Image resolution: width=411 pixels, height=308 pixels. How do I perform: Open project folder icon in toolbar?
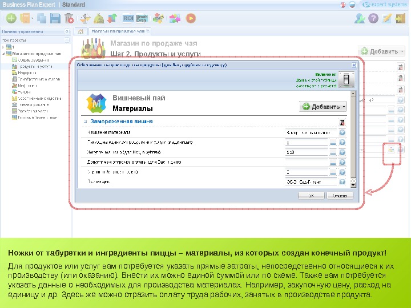point(26,18)
